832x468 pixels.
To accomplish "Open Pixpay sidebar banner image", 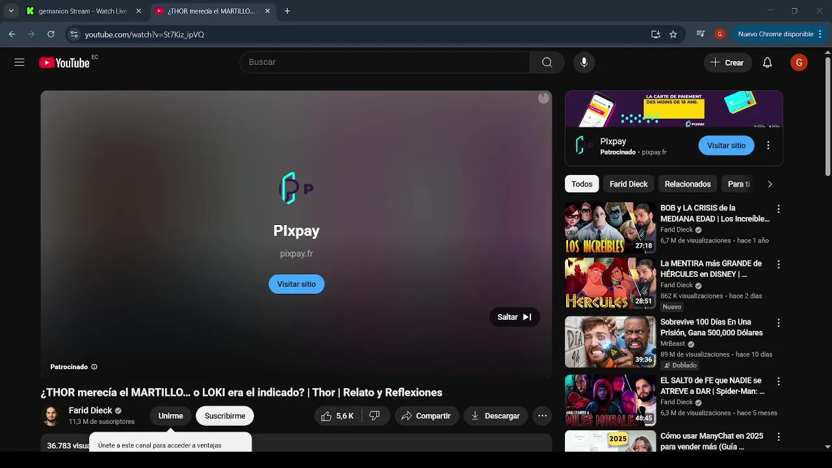I will coord(674,109).
